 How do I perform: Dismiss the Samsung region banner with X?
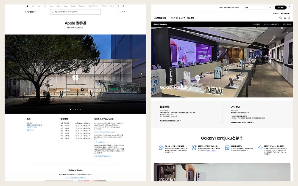290,6
